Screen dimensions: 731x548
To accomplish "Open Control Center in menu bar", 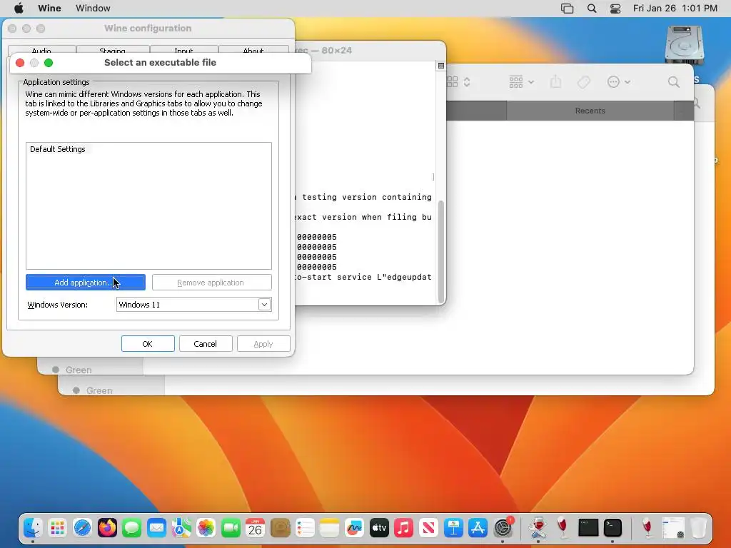I will (x=615, y=9).
